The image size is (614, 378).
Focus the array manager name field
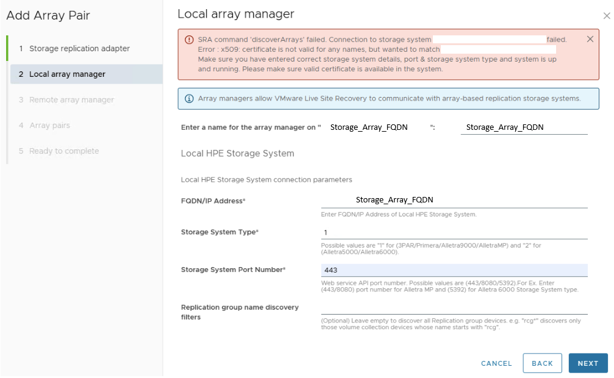tap(523, 126)
